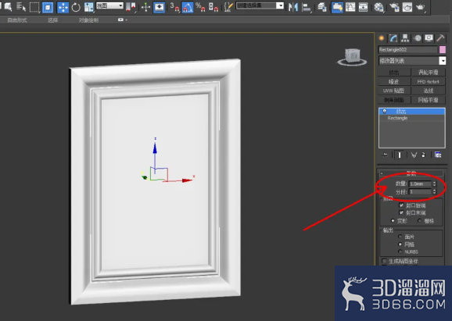Open the Material Editor icon

point(378,7)
